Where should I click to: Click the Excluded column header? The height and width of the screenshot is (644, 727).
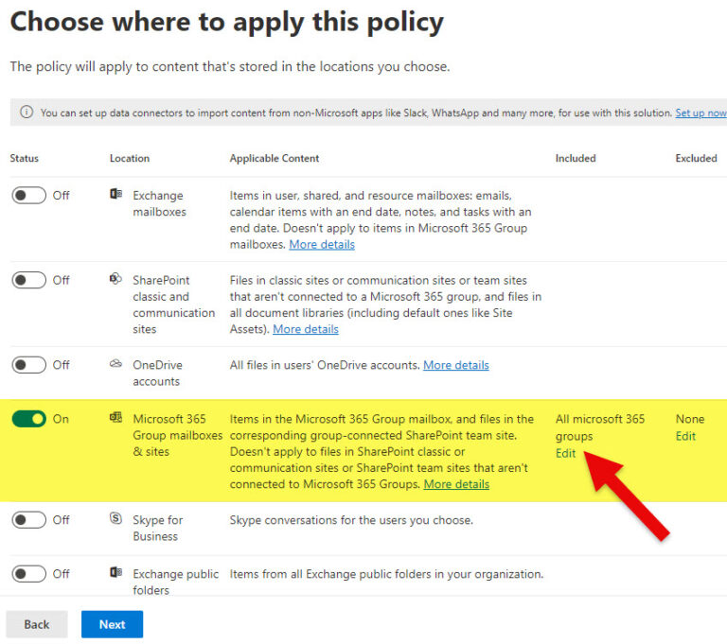pos(696,159)
